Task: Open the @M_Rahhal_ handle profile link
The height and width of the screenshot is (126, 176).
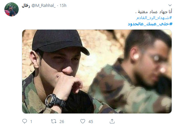Action: click(44, 6)
